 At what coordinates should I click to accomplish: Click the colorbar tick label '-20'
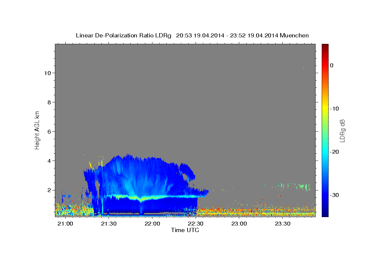[334, 152]
